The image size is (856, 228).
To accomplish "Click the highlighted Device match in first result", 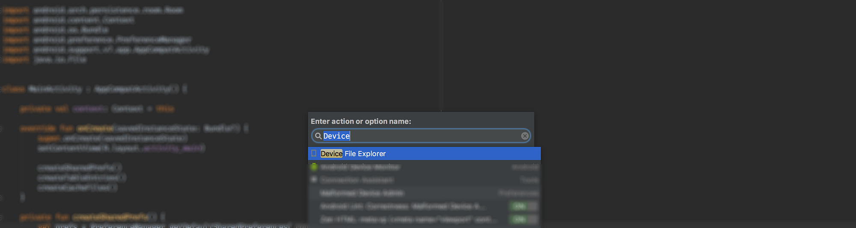I will 331,154.
